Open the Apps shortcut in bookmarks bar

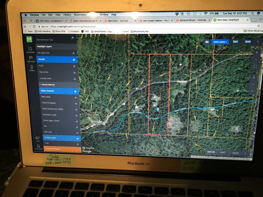pos(29,31)
